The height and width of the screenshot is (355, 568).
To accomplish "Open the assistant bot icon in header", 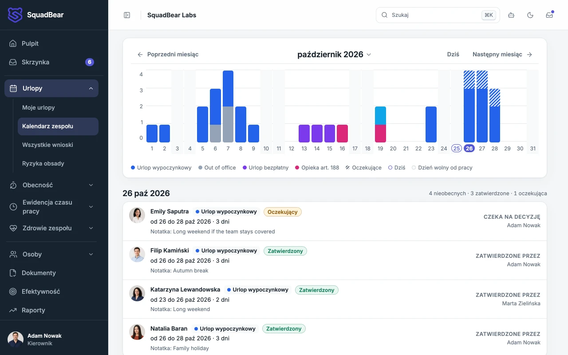I will tap(511, 15).
